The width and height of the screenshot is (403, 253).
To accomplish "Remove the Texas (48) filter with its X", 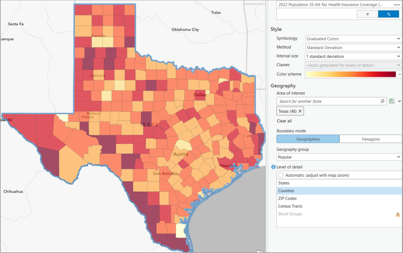I will click(299, 111).
